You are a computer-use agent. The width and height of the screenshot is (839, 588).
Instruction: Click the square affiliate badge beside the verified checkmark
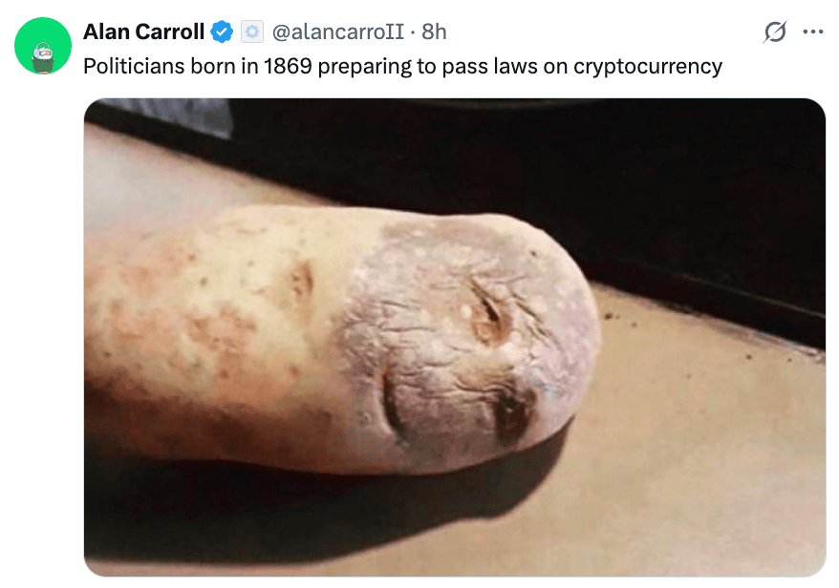(251, 32)
